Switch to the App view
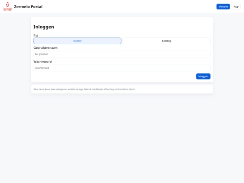The image size is (244, 183). pos(236,6)
